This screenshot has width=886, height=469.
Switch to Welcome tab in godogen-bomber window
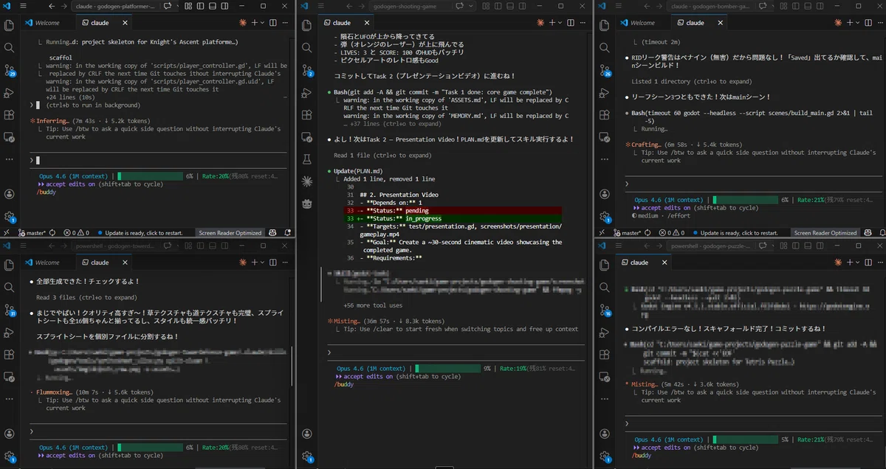coord(642,23)
